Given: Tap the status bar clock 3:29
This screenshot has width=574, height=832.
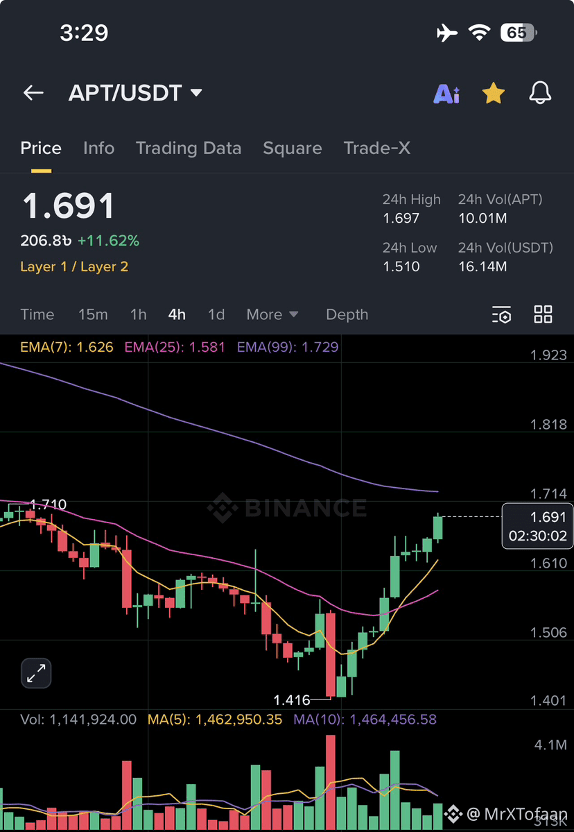Looking at the screenshot, I should (84, 33).
